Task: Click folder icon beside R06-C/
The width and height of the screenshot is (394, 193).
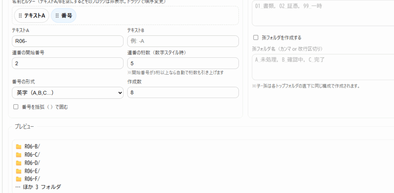Action: pyautogui.click(x=18, y=155)
